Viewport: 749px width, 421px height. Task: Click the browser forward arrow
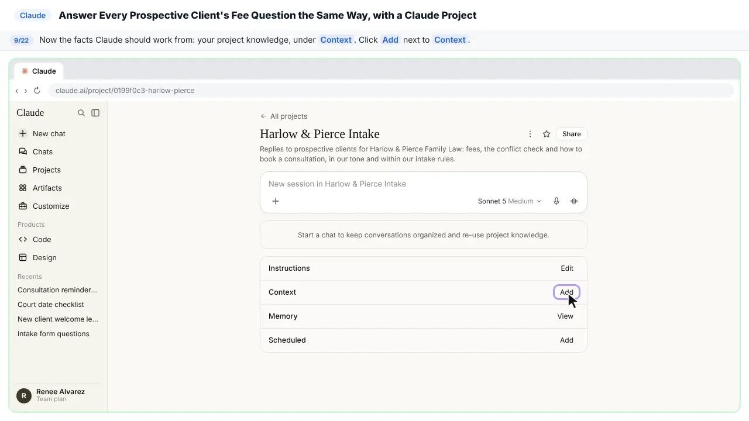[x=25, y=91]
